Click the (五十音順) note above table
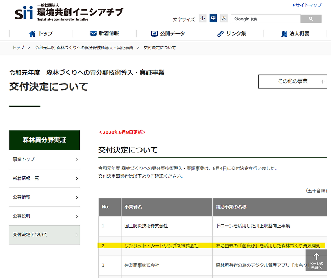Image resolution: width=331 pixels, height=278 pixels. pos(316,191)
